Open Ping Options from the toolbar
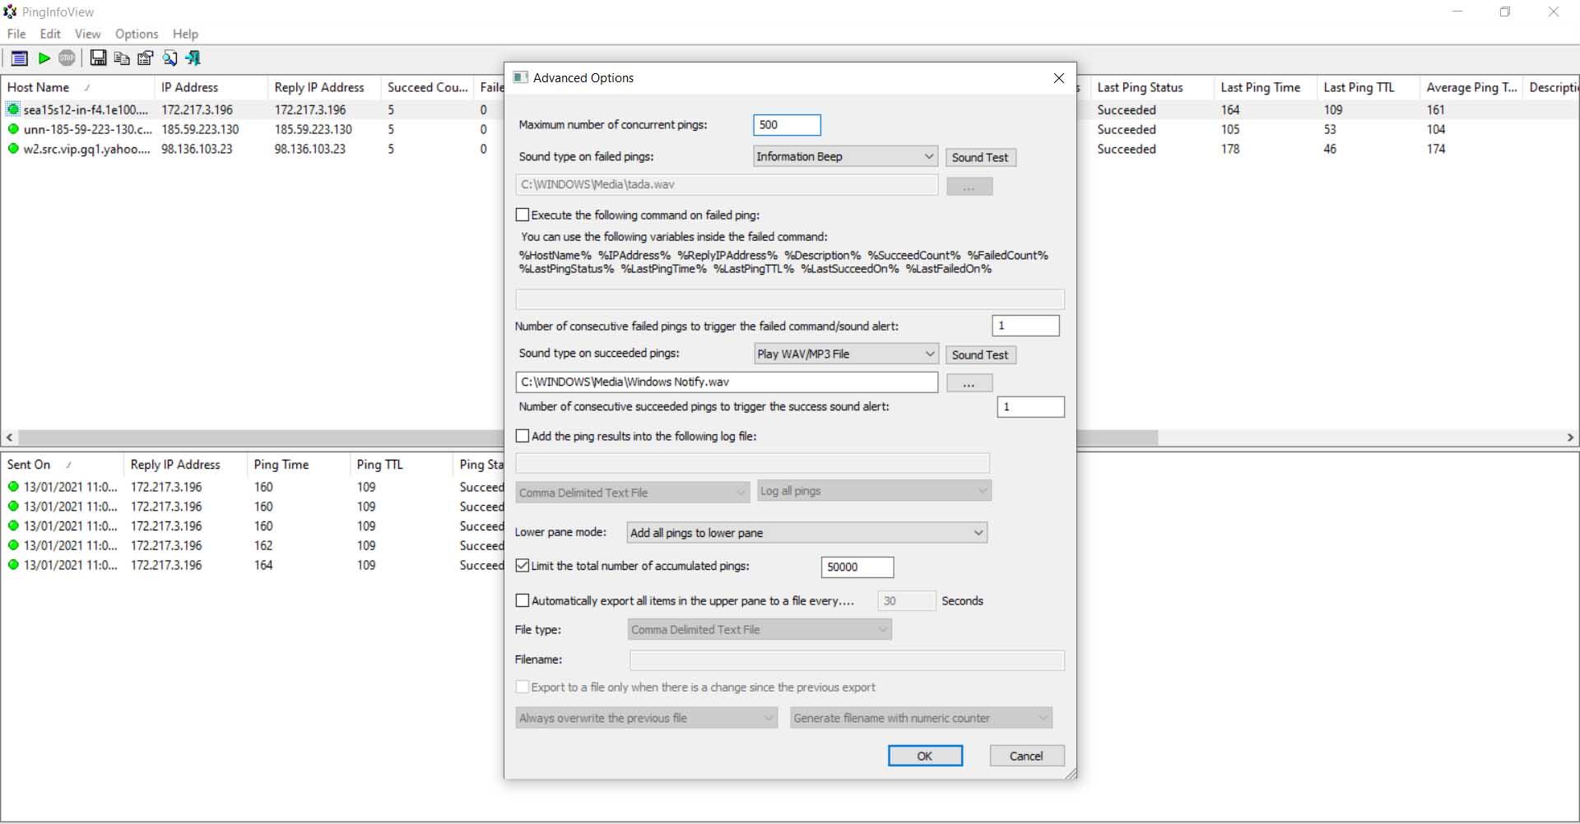 [x=19, y=58]
